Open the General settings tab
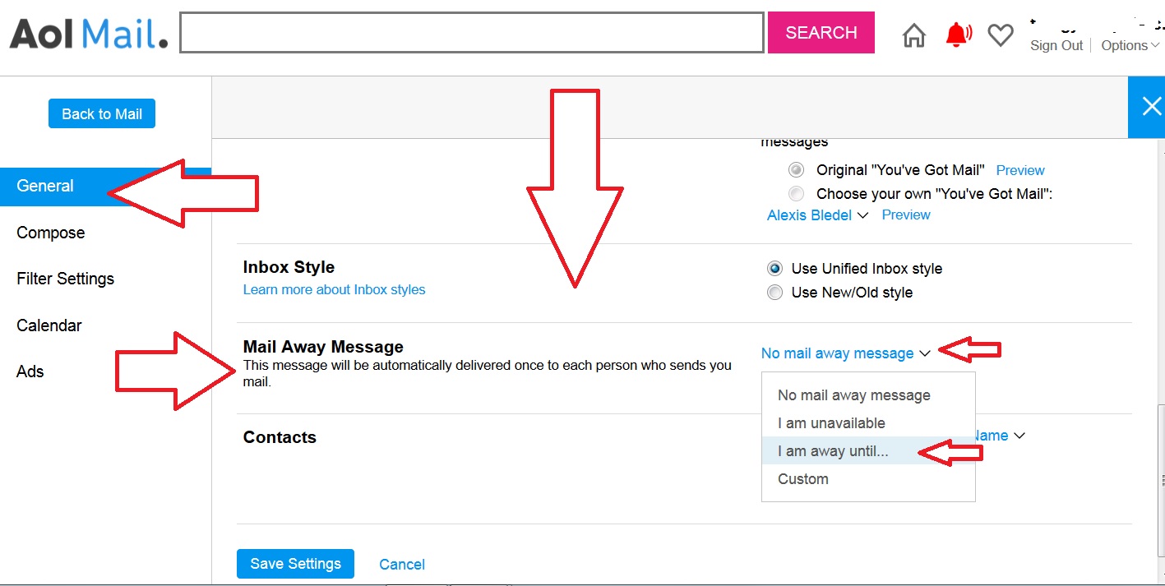Viewport: 1165px width, 586px height. [x=105, y=186]
